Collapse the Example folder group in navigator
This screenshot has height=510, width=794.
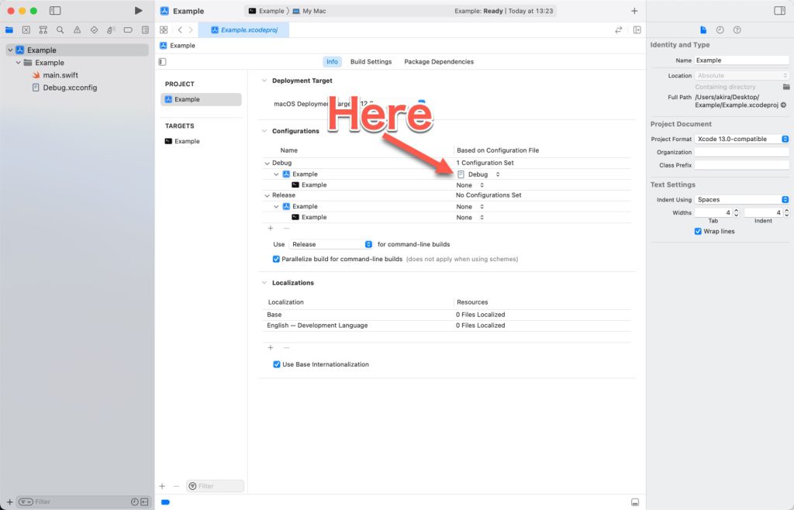[x=19, y=63]
